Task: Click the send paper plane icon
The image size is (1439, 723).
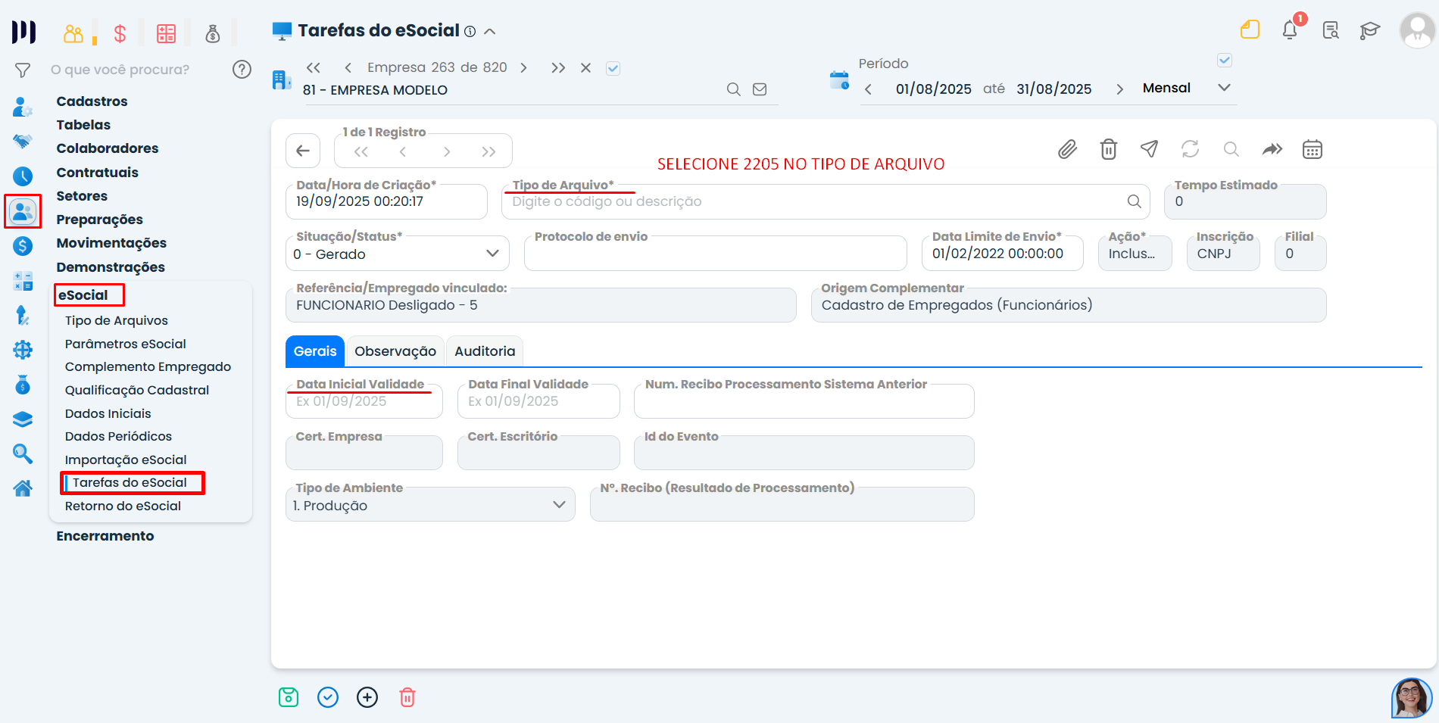Action: tap(1149, 149)
